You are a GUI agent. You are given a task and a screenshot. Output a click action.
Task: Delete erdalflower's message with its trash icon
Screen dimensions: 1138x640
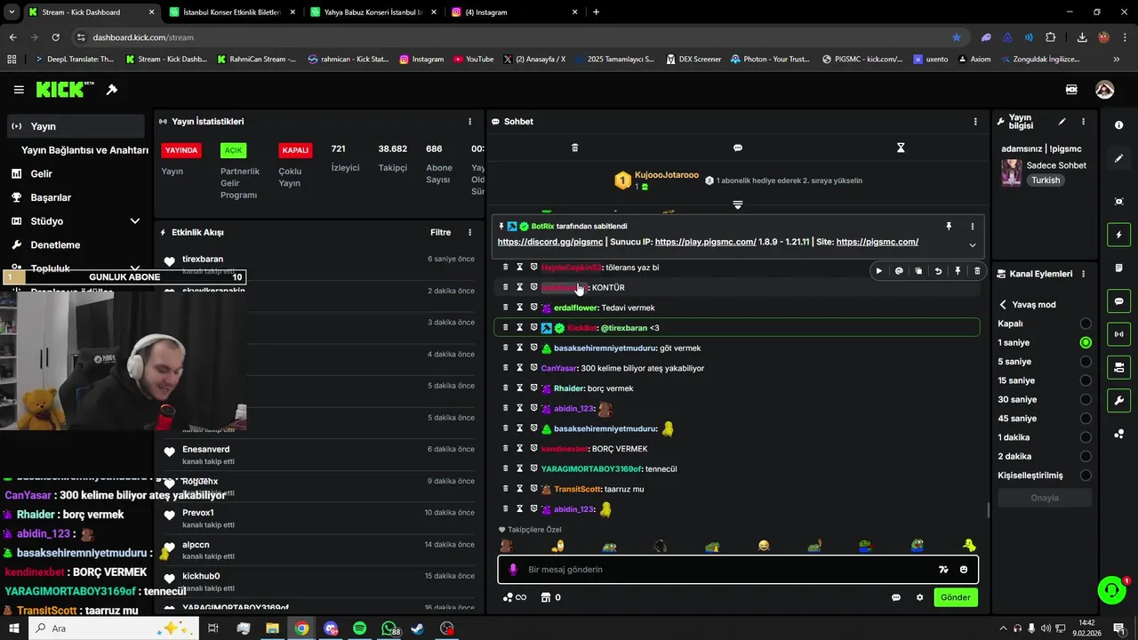[x=506, y=308]
